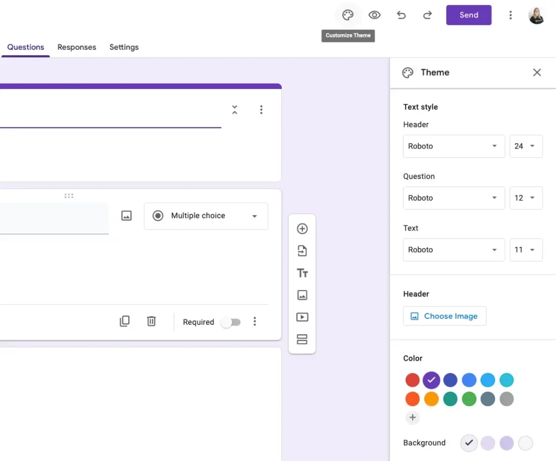Switch to the Settings tab
The height and width of the screenshot is (461, 556).
[x=124, y=47]
